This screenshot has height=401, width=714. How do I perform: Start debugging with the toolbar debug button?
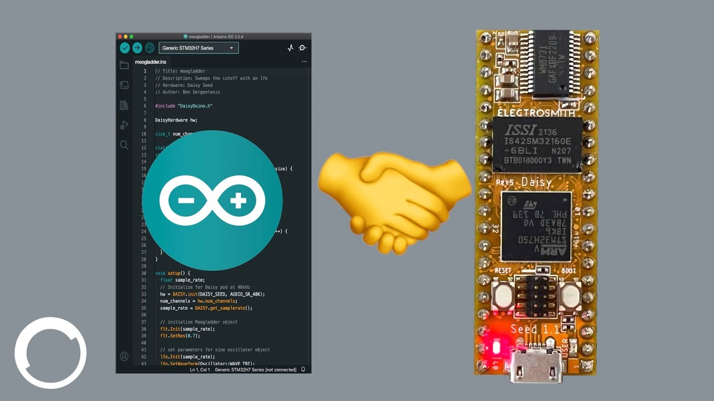tap(149, 48)
